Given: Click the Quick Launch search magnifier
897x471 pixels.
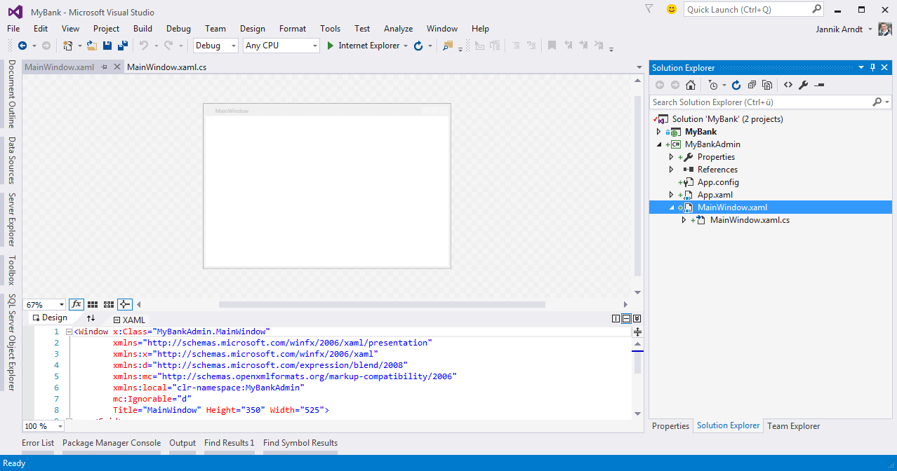Looking at the screenshot, I should pos(817,9).
